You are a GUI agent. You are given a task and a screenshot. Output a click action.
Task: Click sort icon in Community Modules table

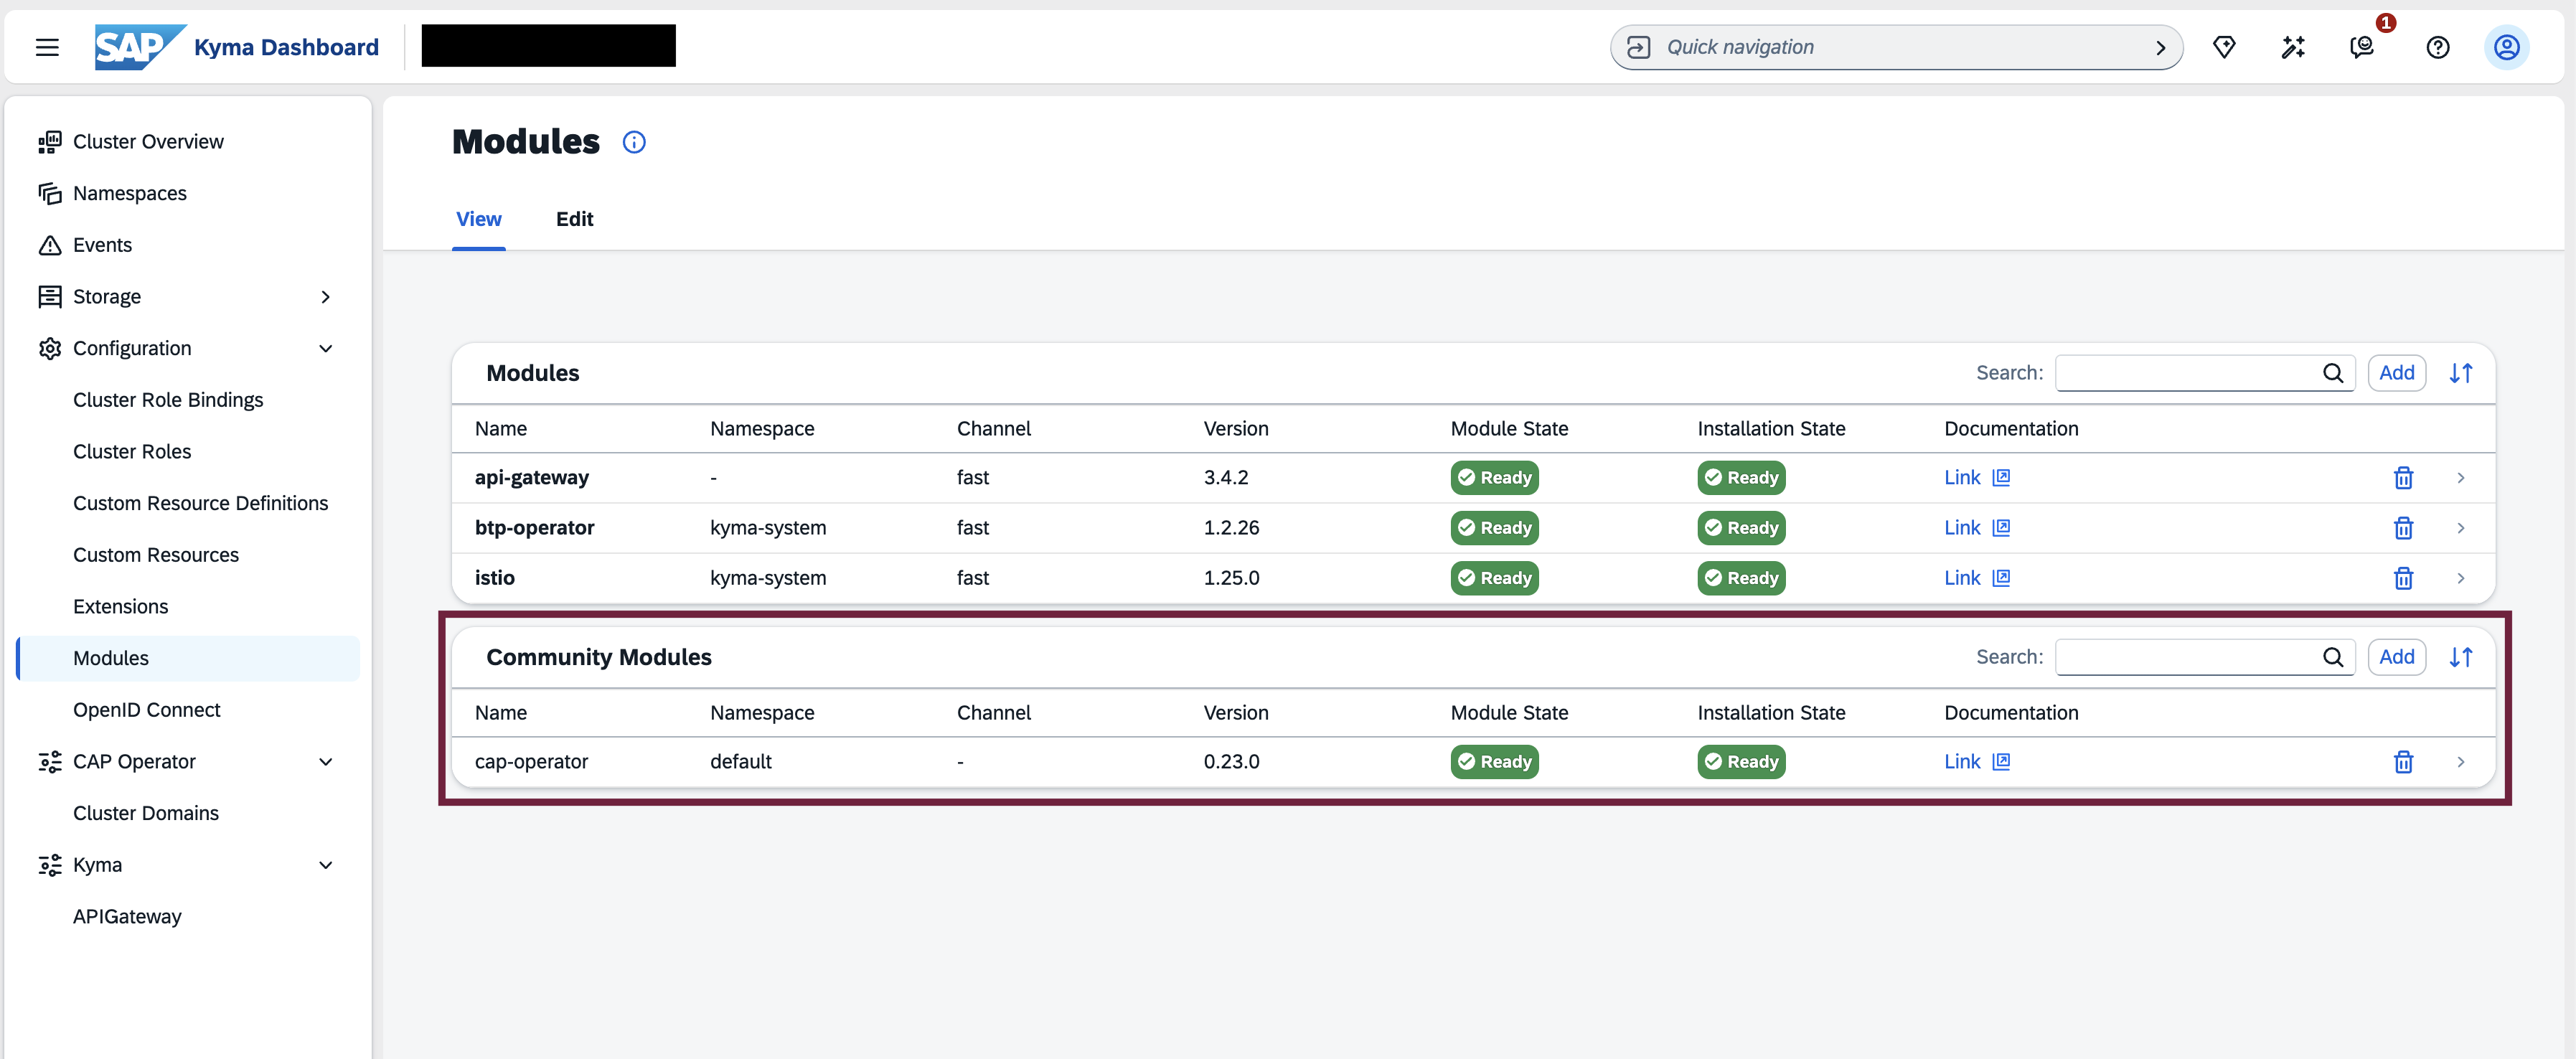[2461, 657]
